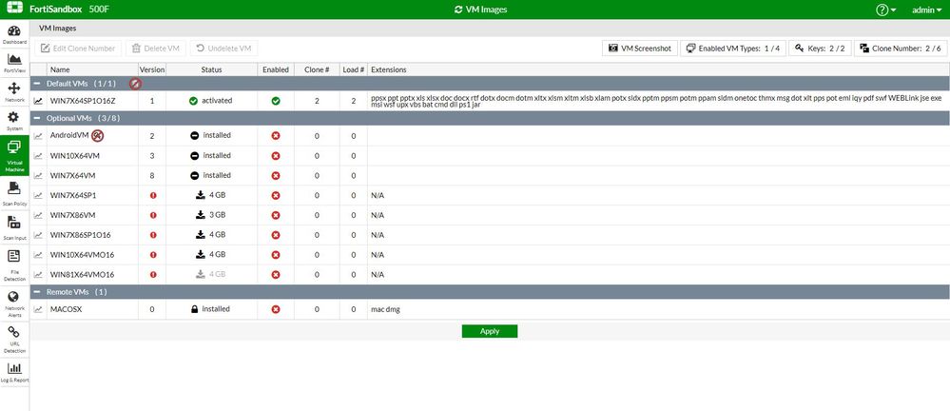Open the Dashboard sidebar icon

[14, 34]
